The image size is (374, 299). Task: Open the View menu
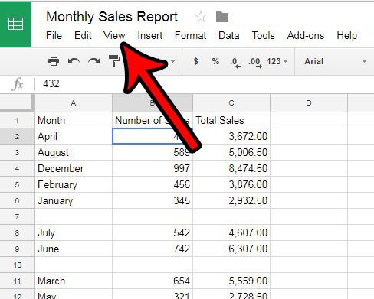point(114,35)
